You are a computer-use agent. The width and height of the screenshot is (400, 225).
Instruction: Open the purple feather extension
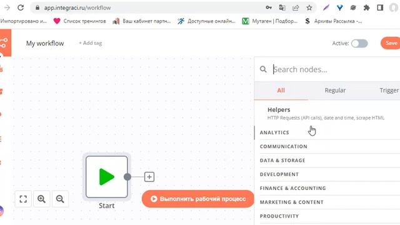[326, 7]
